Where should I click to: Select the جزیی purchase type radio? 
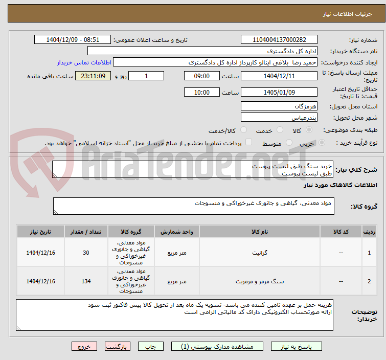point(322,143)
